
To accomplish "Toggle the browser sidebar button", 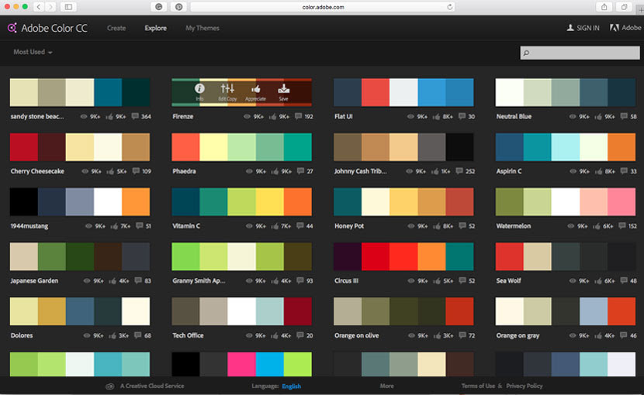I will tap(68, 7).
